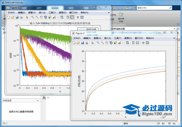
Task: Click search magnifier in documentation search box
Action: 170,8
